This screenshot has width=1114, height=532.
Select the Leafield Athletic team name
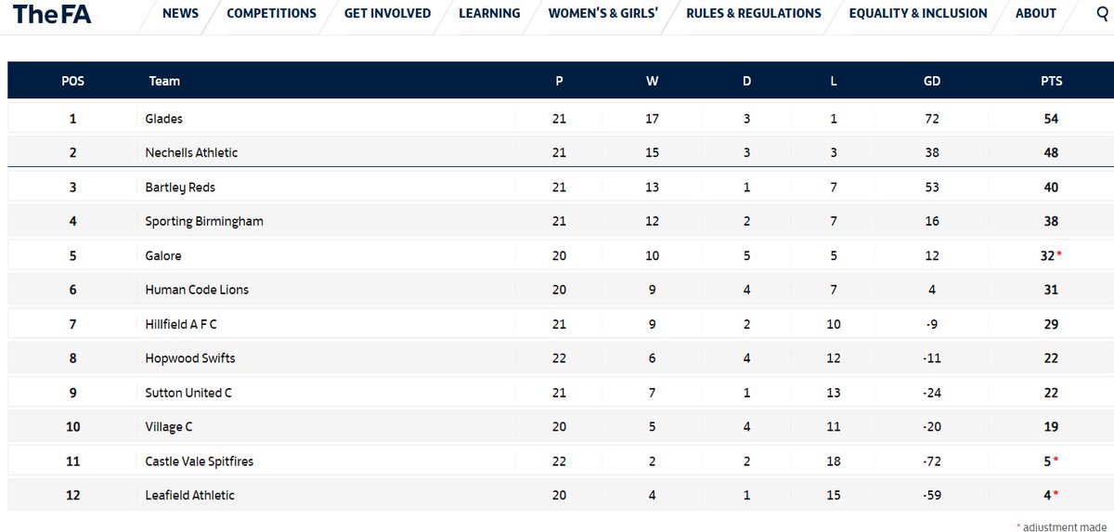click(190, 496)
